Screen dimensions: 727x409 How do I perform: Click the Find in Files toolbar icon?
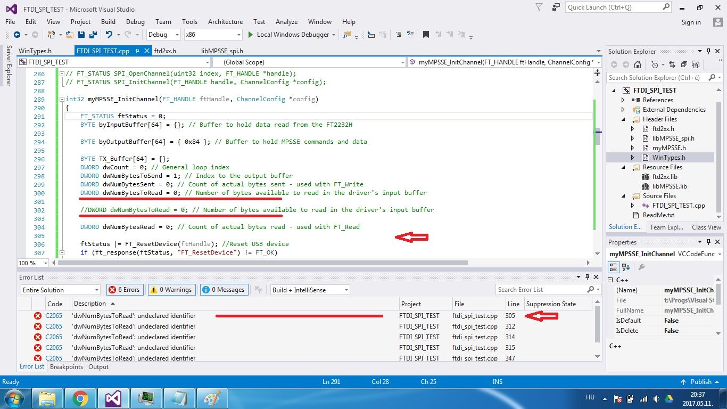pos(347,35)
